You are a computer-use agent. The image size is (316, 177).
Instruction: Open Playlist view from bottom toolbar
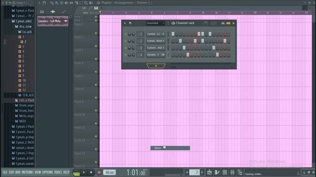tap(209, 172)
